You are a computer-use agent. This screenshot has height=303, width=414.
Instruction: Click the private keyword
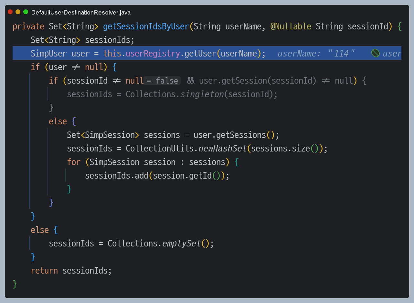tap(28, 26)
